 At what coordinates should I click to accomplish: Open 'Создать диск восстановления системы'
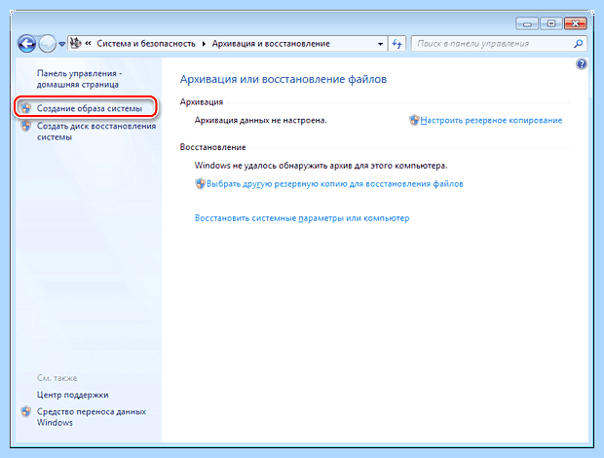pos(96,132)
